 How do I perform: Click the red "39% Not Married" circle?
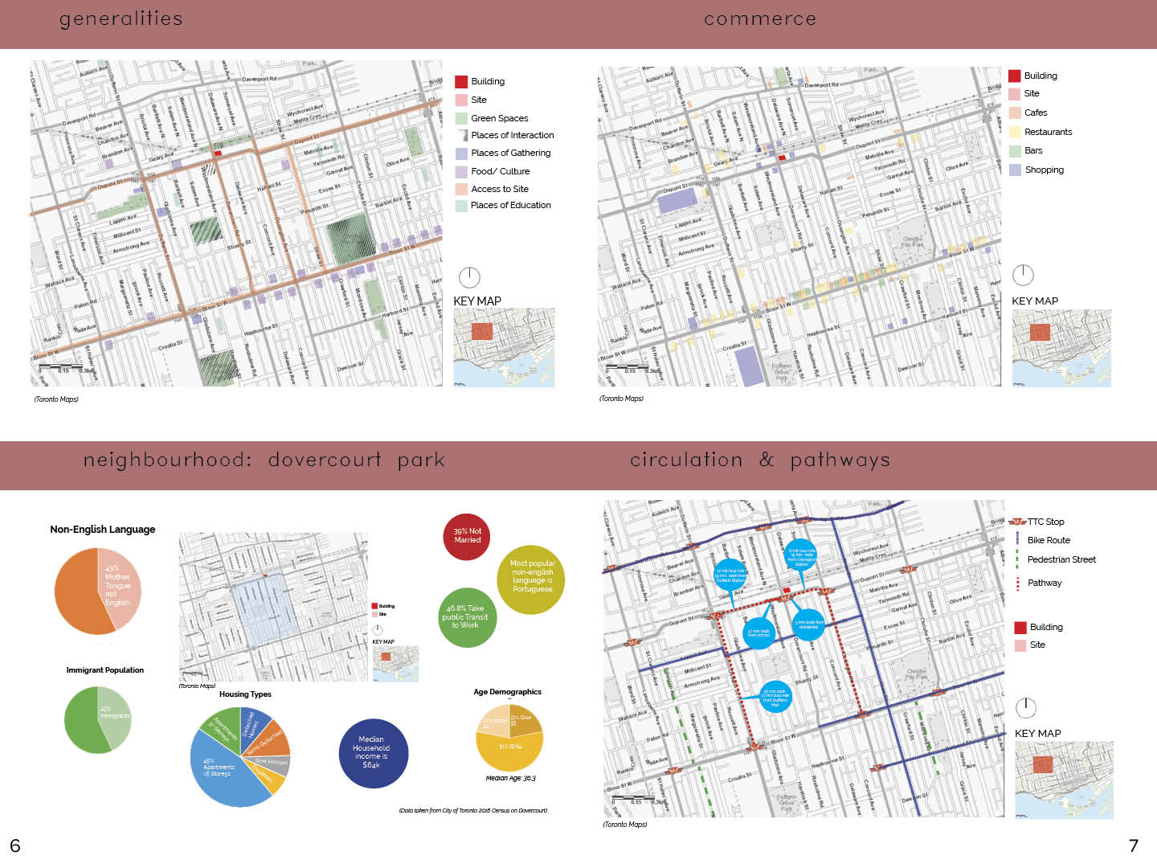(467, 536)
